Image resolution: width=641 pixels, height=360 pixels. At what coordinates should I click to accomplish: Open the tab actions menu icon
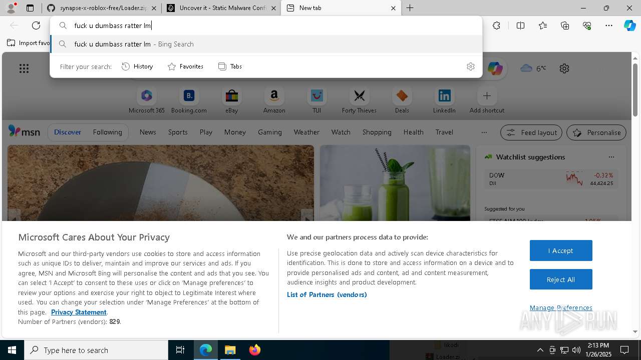click(30, 8)
